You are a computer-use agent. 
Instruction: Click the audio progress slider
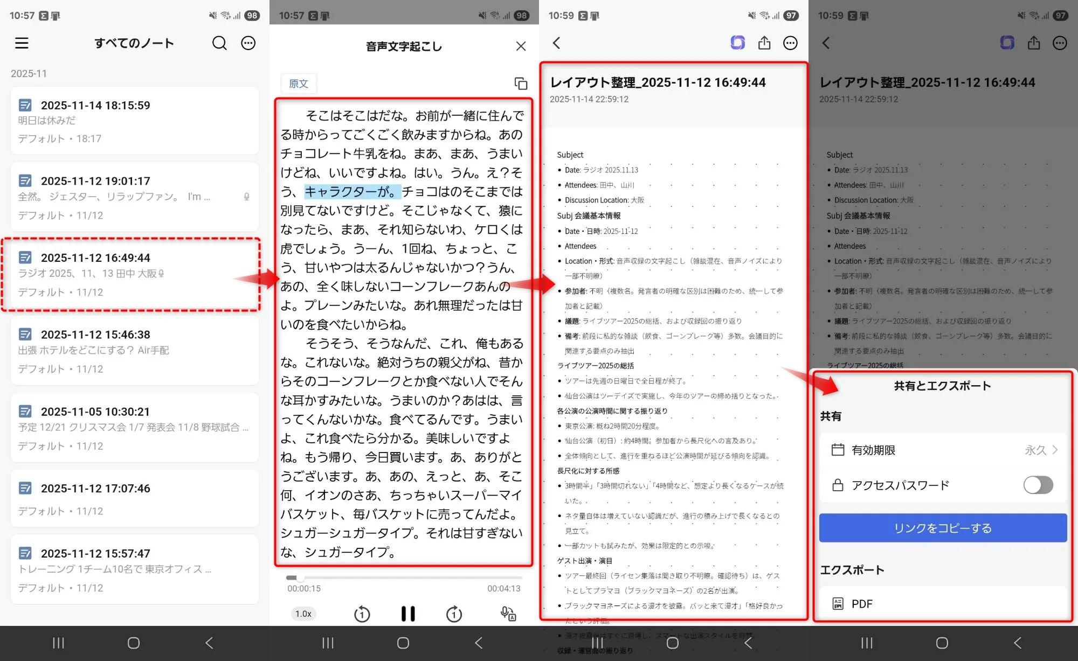(x=404, y=577)
